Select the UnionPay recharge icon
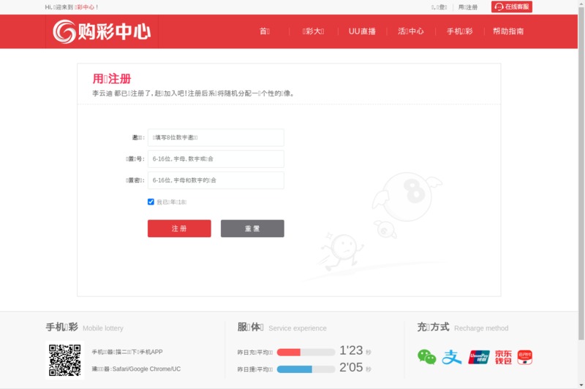 click(478, 357)
